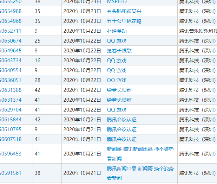217x184 pixels.
Task: Select applicant 腾讯科技 in row 0596453
Action: click(198, 154)
